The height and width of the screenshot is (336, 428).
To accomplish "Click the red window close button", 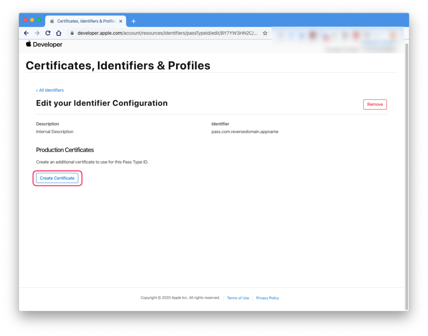I will pyautogui.click(x=25, y=20).
